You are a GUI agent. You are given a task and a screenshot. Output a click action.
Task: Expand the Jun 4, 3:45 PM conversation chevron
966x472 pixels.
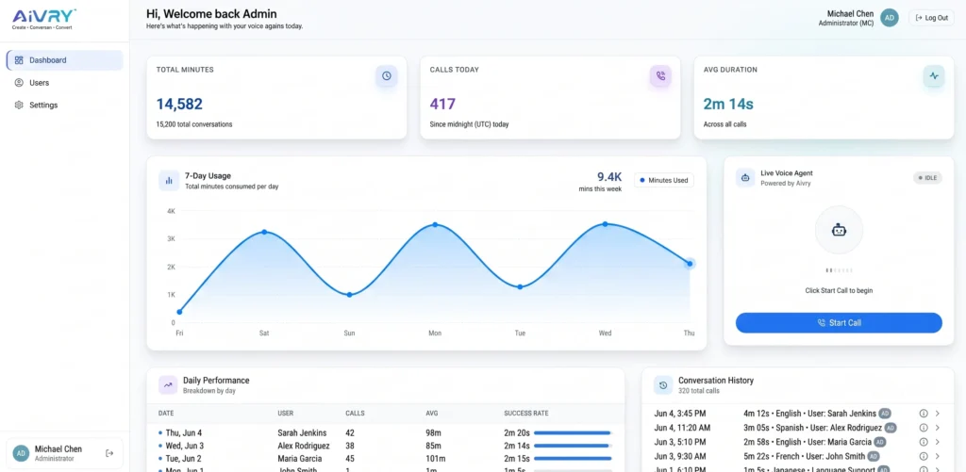[x=938, y=414]
